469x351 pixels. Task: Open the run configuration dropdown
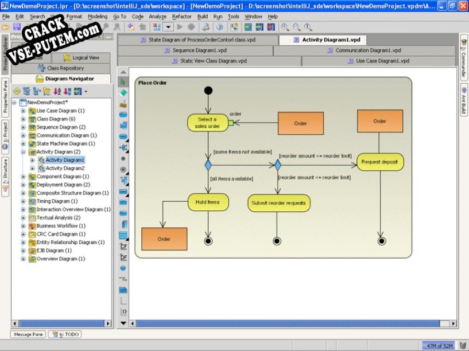pyautogui.click(x=168, y=27)
